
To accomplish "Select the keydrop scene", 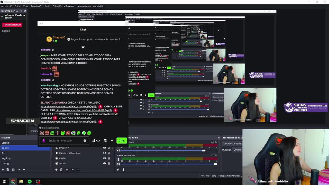I will (25, 158).
